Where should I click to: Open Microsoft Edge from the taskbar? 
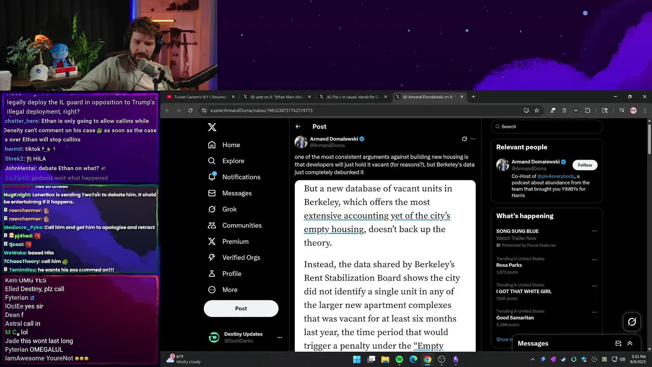pos(414,359)
